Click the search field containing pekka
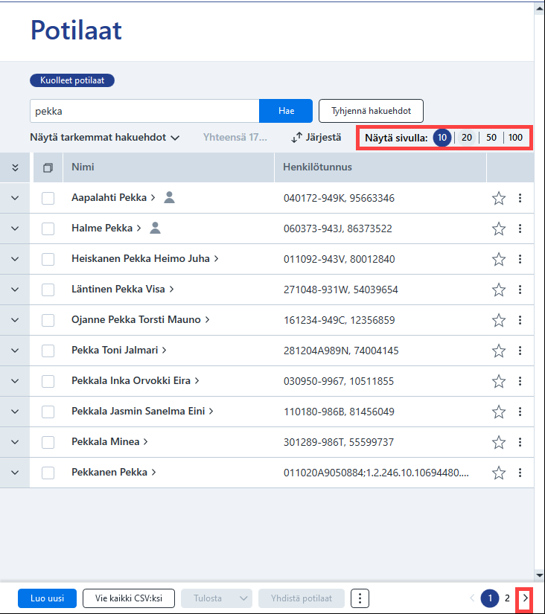 [x=144, y=111]
